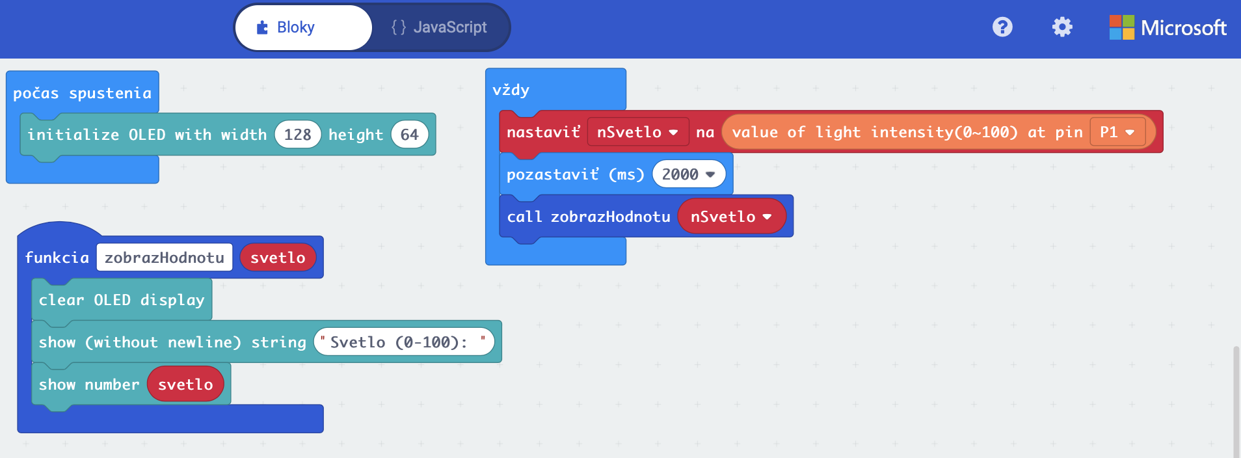Open the settings gear menu
Image resolution: width=1241 pixels, height=458 pixels.
click(1062, 27)
